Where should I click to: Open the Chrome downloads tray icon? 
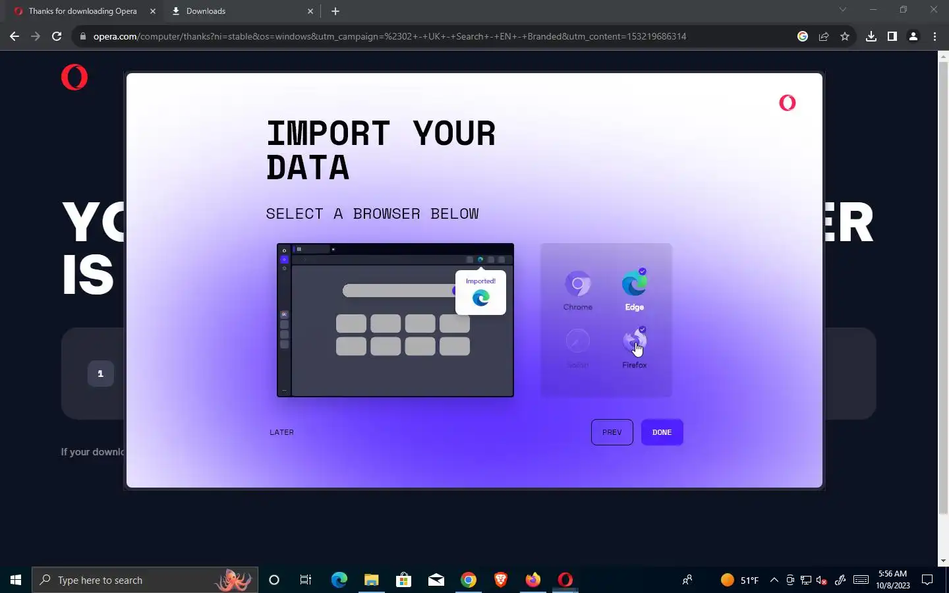click(x=871, y=36)
